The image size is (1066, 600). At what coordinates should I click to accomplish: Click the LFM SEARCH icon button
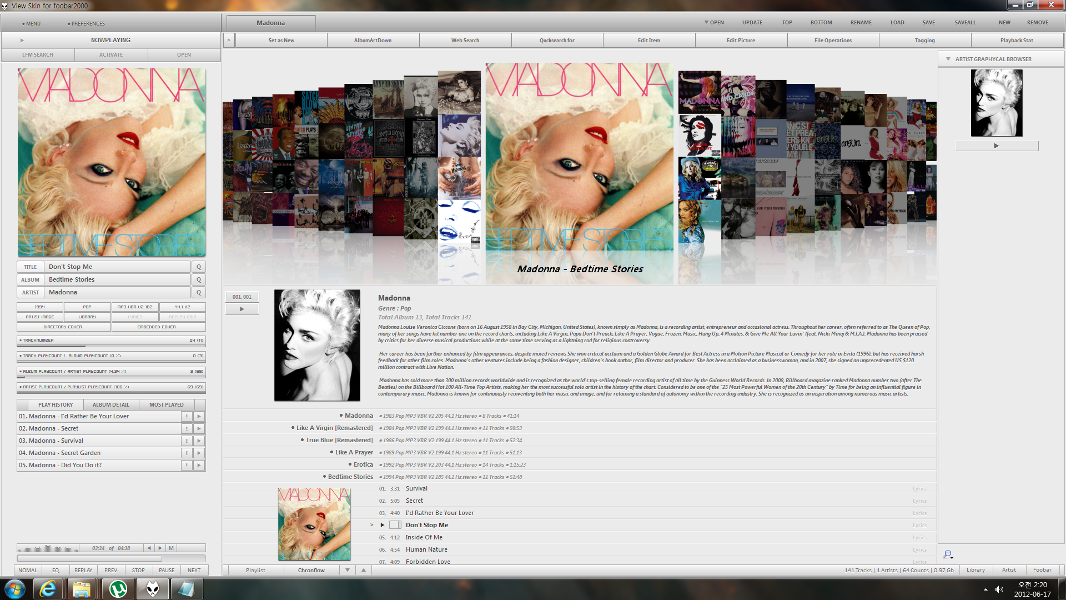(x=38, y=54)
